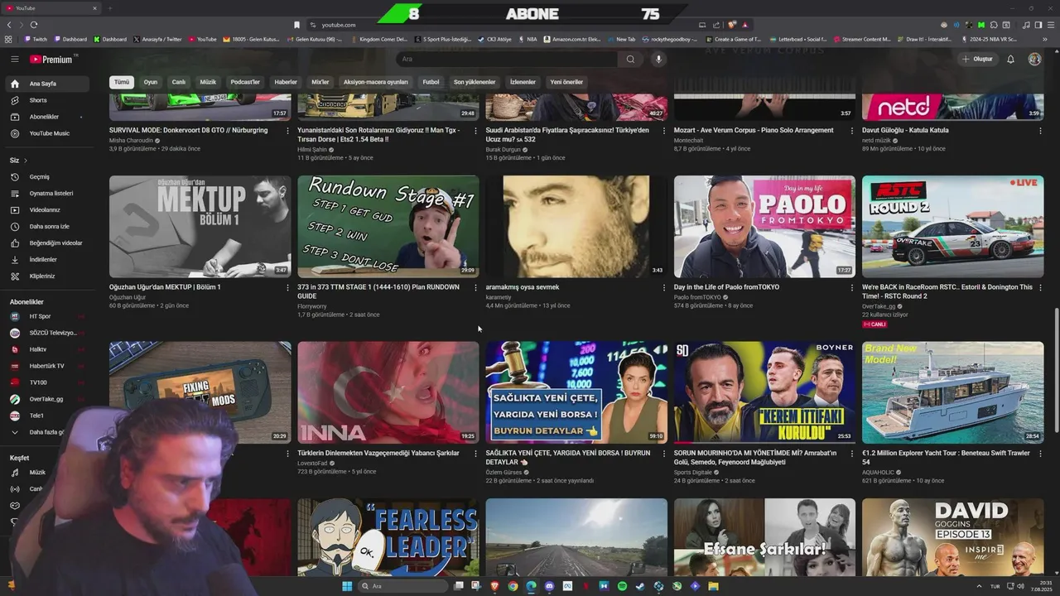Open options for Mozart Ave Verum video
1060x596 pixels.
(852, 131)
